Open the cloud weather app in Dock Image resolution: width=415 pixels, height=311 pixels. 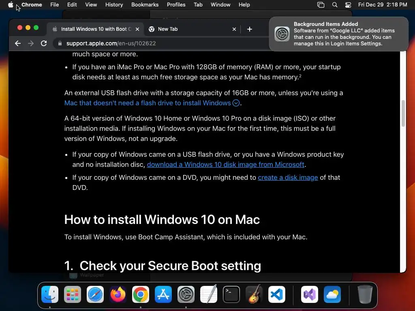coord(332,294)
